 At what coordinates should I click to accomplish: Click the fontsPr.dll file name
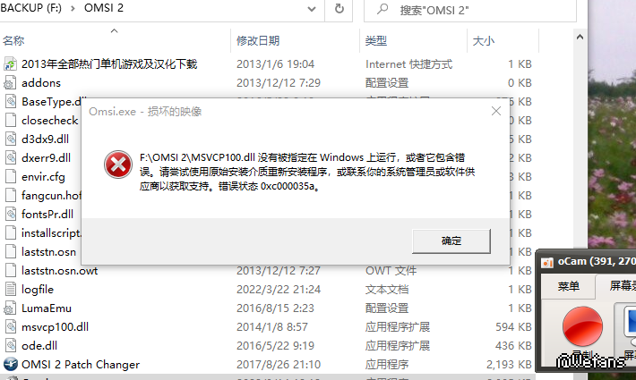(47, 214)
